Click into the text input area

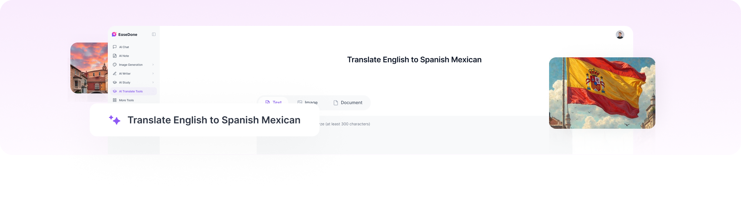[x=414, y=135]
